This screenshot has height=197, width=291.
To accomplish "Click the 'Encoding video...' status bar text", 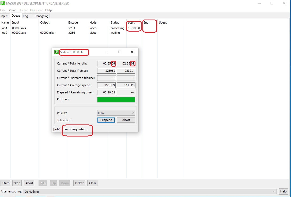I will [75, 129].
